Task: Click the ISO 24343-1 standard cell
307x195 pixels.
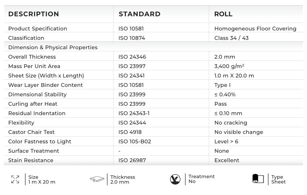Action: 134,113
